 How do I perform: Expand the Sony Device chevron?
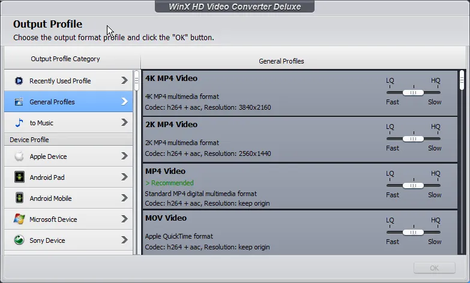pos(124,240)
